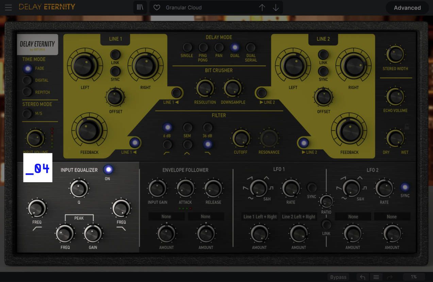Load previous preset with up arrow
The image size is (433, 282).
pos(262,7)
